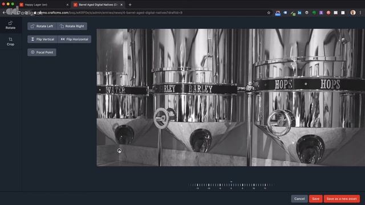365x205 pixels.
Task: Select the Crop tool in the sidebar
Action: 10,42
